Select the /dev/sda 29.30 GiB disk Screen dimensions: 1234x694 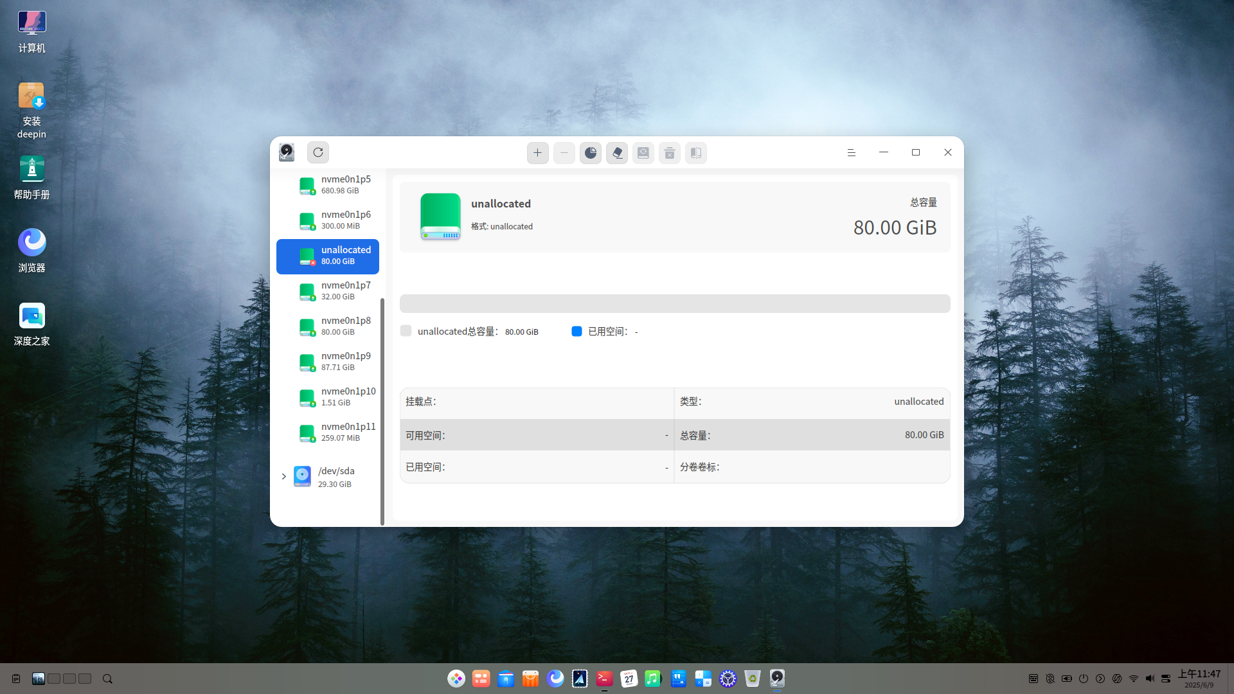pyautogui.click(x=328, y=477)
